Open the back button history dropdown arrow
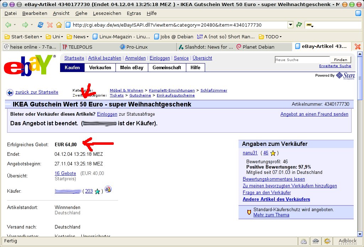The height and width of the screenshot is (247, 364). [x=15, y=24]
